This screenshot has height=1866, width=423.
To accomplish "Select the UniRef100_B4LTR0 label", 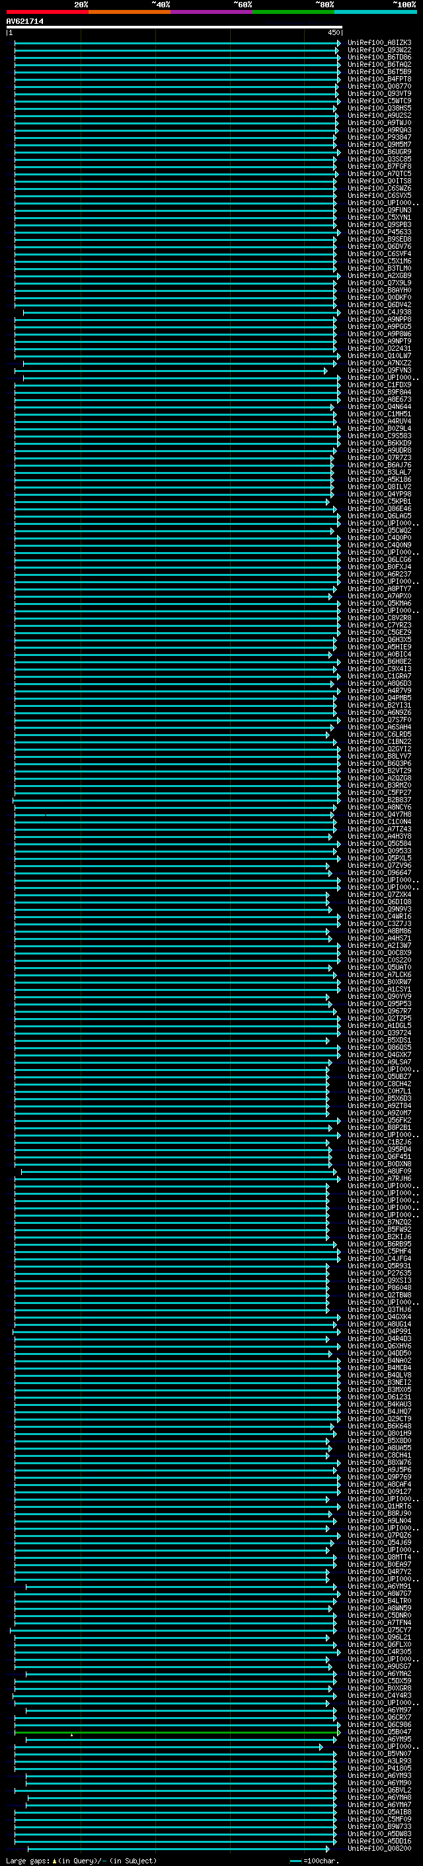I will (x=379, y=1601).
